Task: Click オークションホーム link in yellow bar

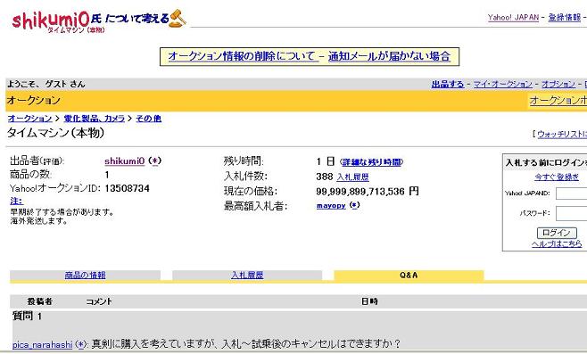Action: pos(558,100)
